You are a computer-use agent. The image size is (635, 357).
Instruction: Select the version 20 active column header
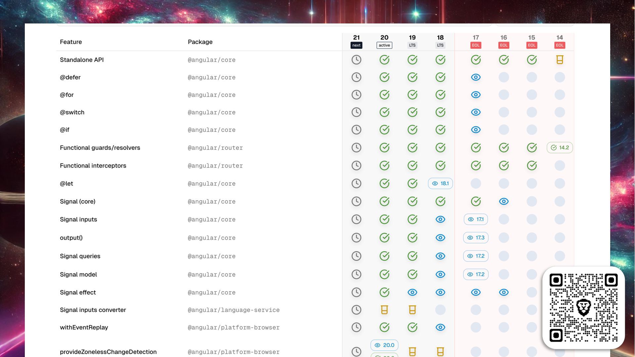tap(384, 41)
